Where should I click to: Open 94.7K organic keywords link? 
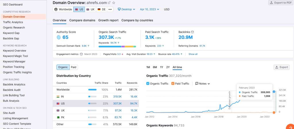point(113,43)
